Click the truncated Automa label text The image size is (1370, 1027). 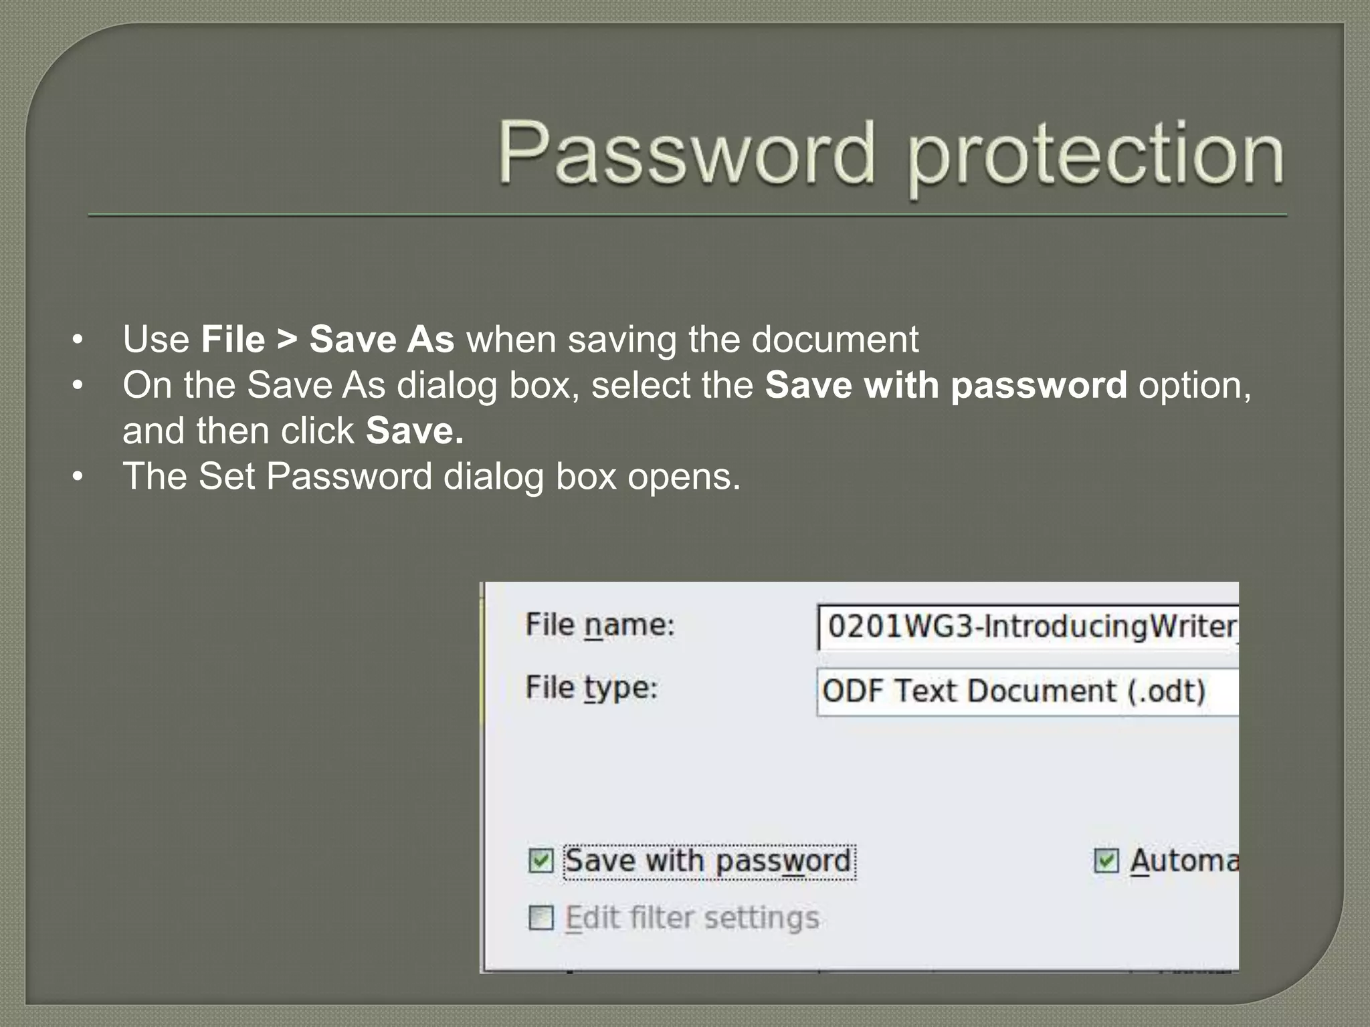click(x=1184, y=861)
